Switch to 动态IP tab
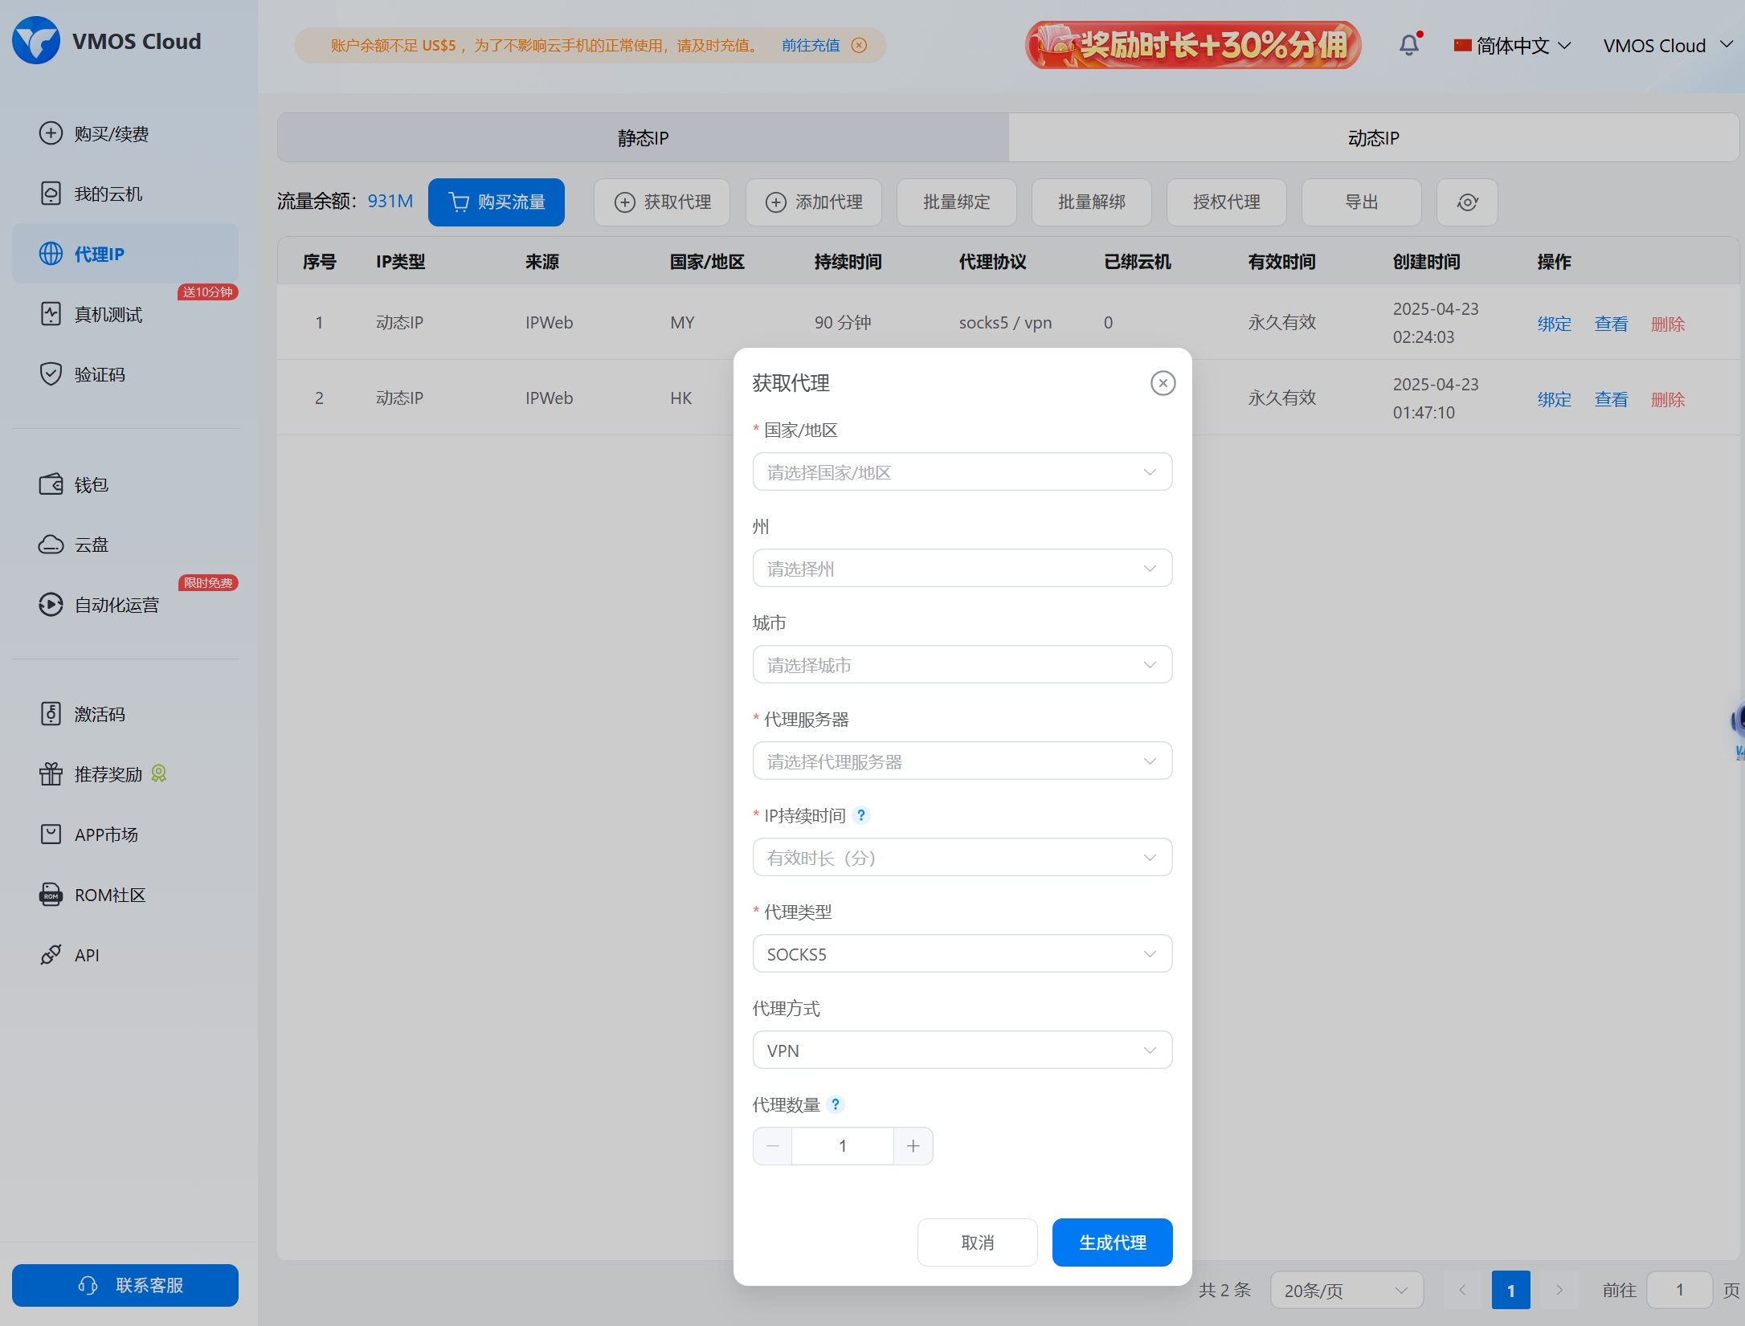This screenshot has width=1745, height=1326. coord(1373,137)
